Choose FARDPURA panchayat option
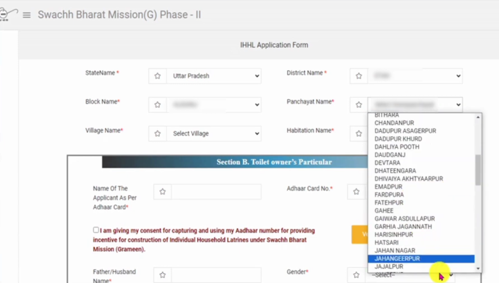Image resolution: width=499 pixels, height=283 pixels. point(421,195)
